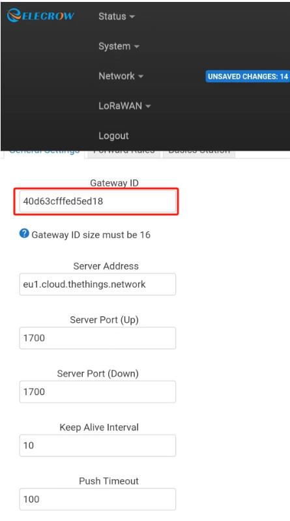Click the Network menu caret arrow
The height and width of the screenshot is (521, 290).
coord(141,76)
